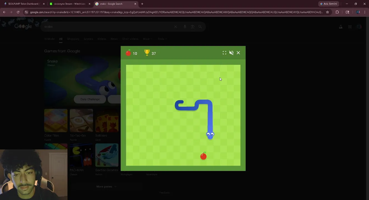Open Videos results tab

(x=102, y=39)
